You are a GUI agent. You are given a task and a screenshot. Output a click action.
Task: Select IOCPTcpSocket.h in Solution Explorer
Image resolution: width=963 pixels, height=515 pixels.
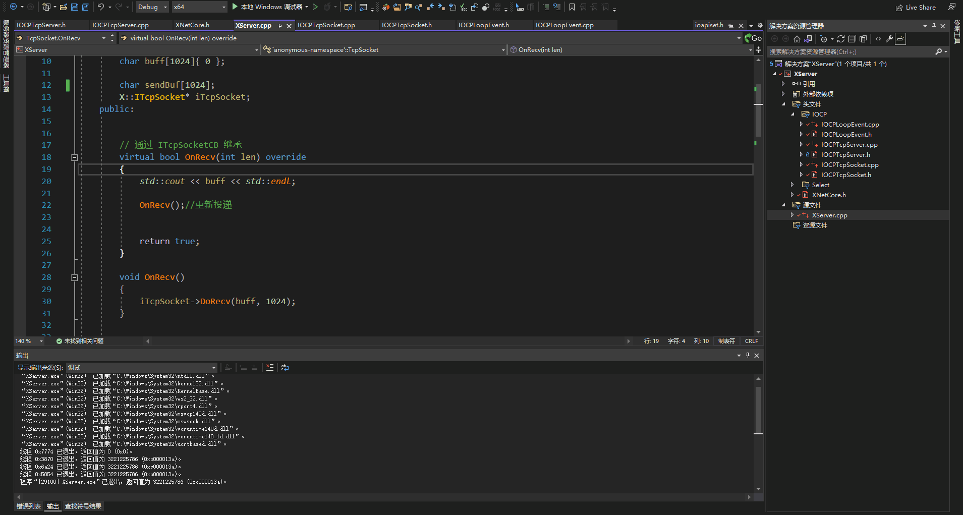pos(846,175)
